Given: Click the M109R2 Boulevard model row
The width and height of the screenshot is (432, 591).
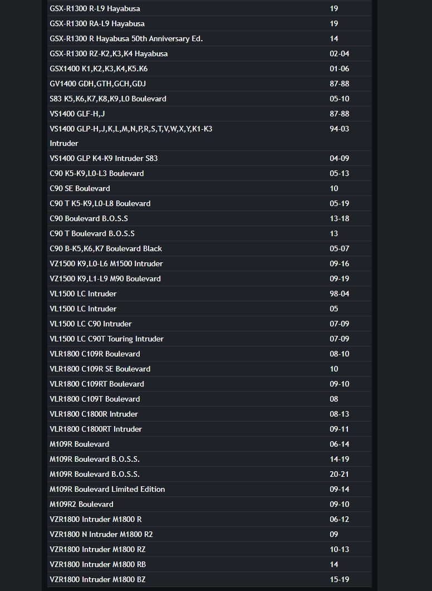Looking at the screenshot, I should click(x=82, y=504).
